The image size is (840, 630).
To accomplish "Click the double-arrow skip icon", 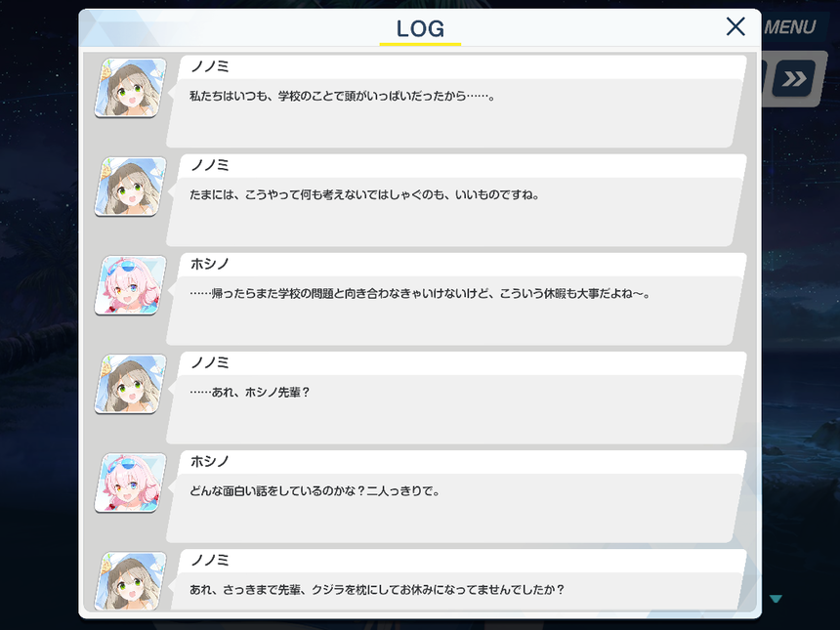I will tap(794, 79).
